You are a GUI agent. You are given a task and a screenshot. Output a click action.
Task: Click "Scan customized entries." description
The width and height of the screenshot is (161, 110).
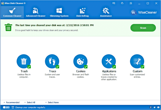(137, 76)
